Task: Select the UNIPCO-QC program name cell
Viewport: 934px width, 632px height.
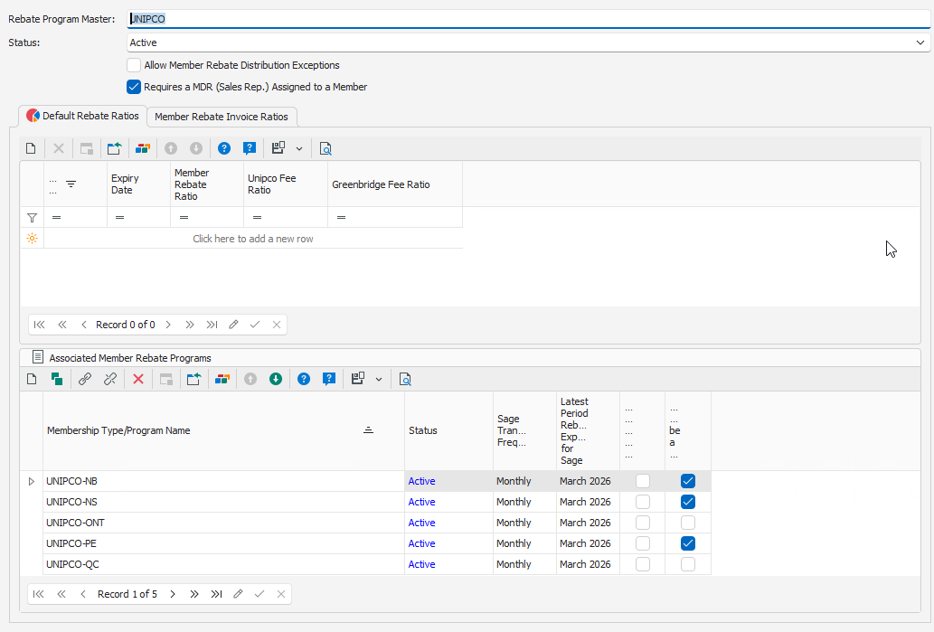Action: pyautogui.click(x=223, y=564)
